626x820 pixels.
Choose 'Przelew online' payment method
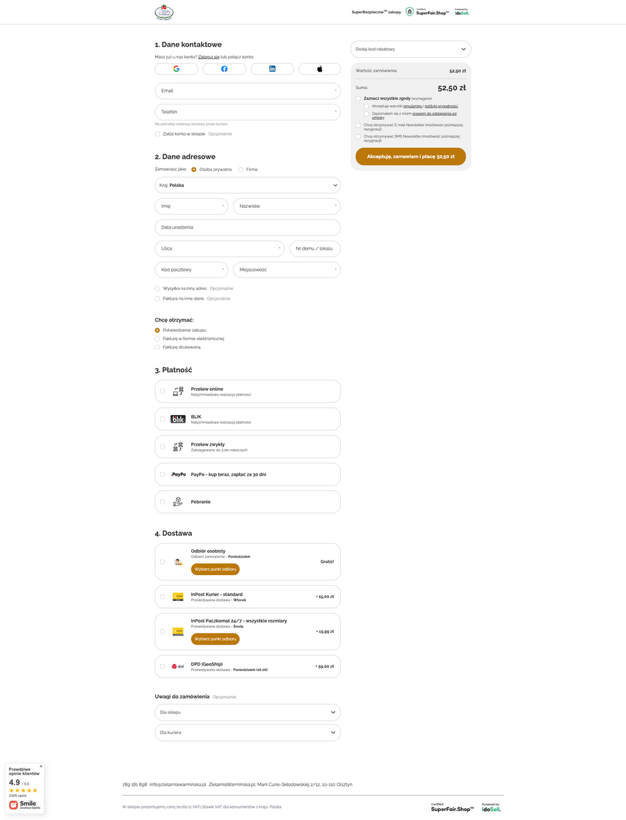163,391
